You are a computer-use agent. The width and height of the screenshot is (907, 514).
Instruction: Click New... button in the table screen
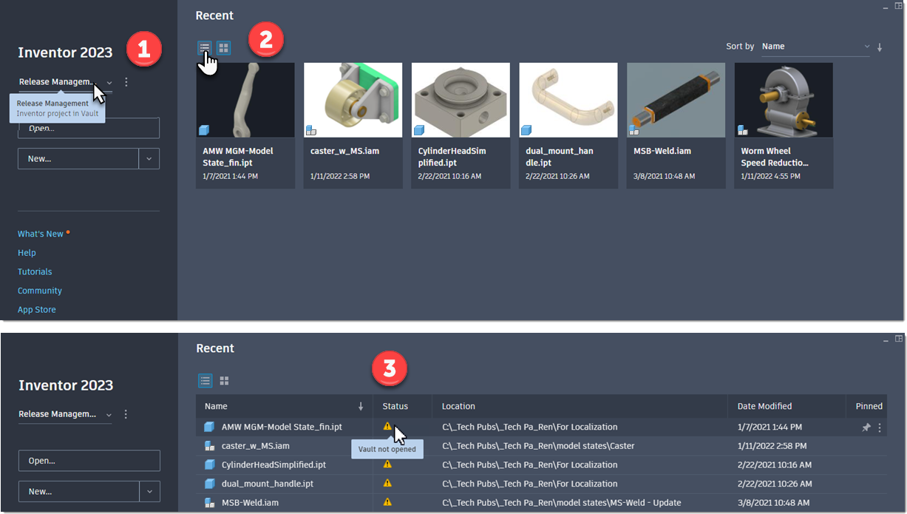coord(79,491)
